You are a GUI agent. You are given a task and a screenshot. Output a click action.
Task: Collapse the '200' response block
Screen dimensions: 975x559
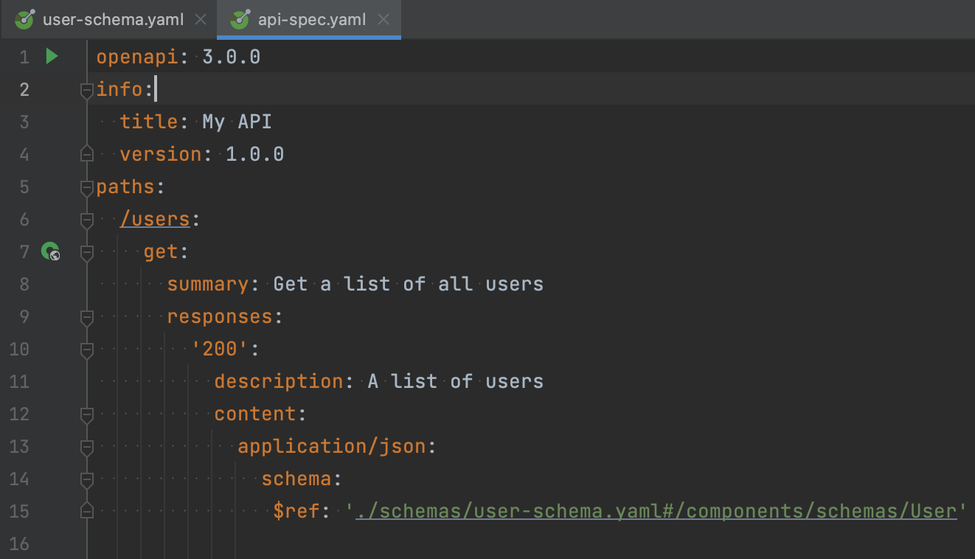coord(86,349)
